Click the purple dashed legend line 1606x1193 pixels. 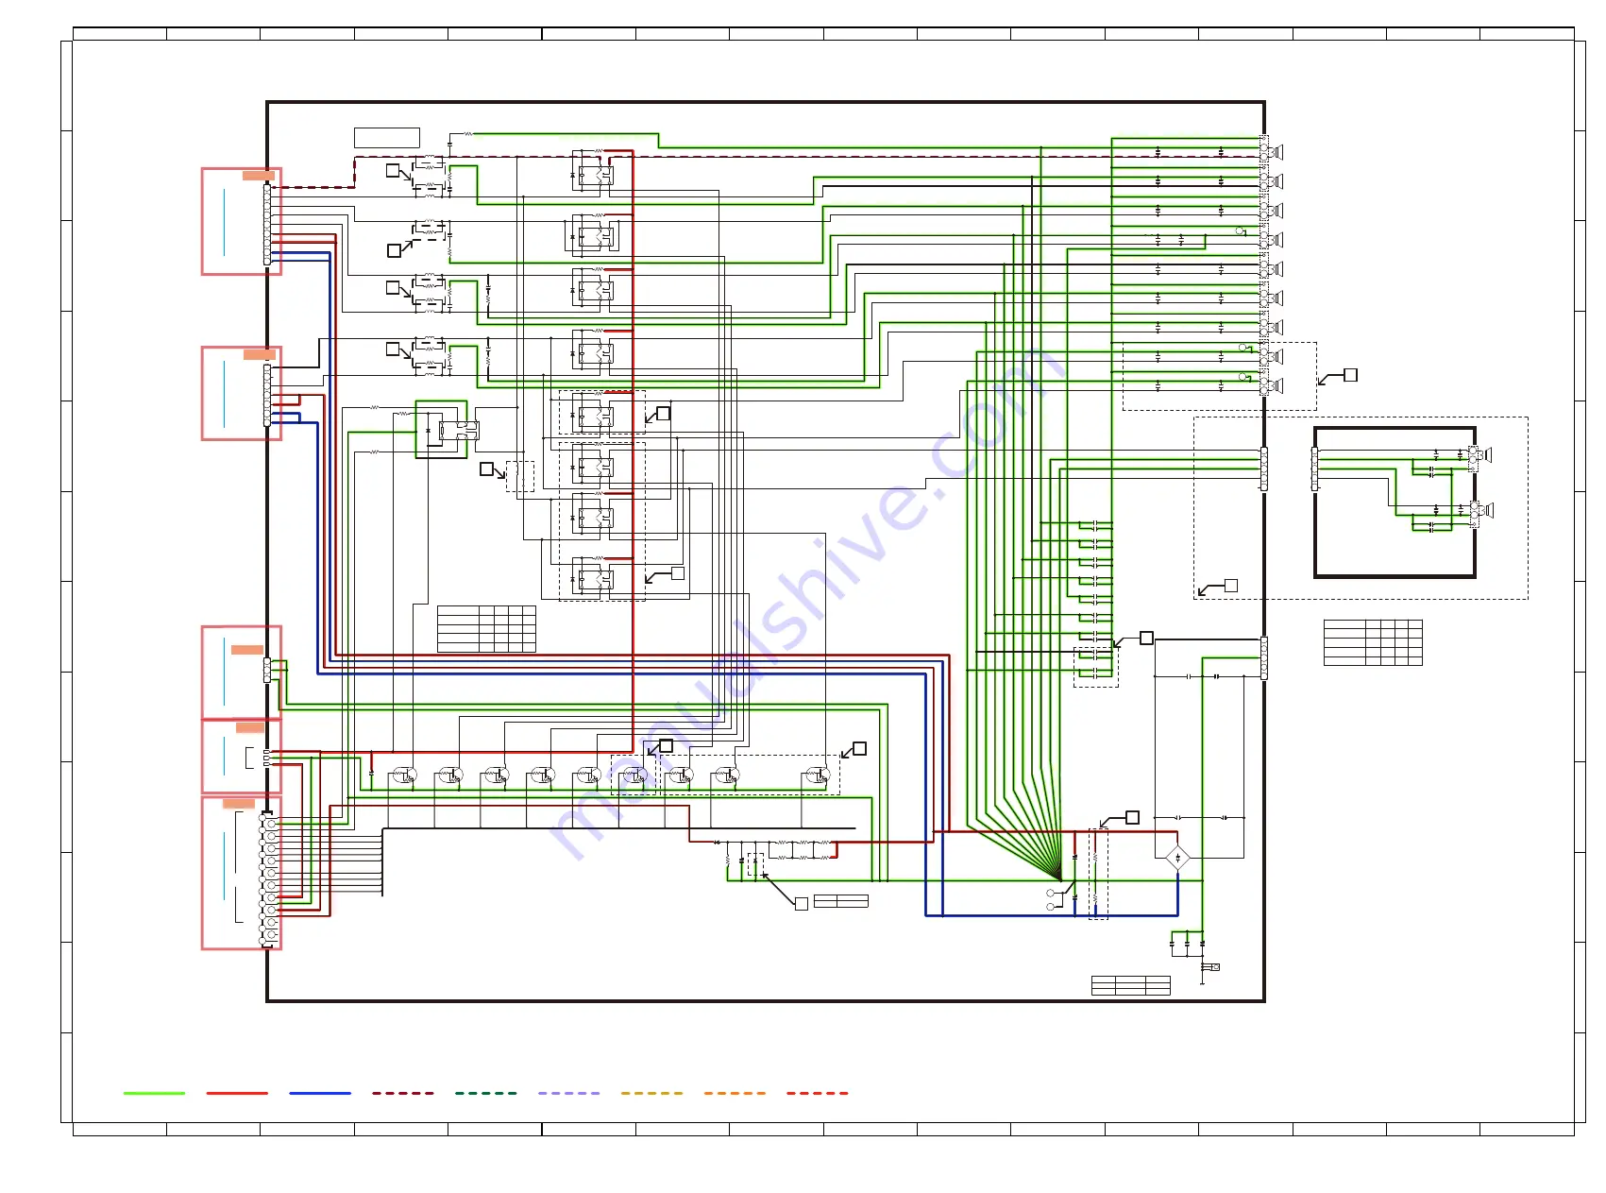pos(569,1093)
